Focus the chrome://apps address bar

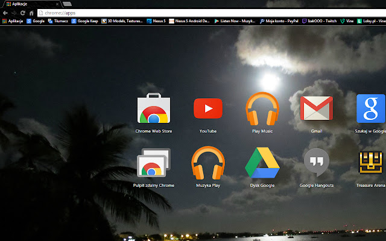(212, 13)
